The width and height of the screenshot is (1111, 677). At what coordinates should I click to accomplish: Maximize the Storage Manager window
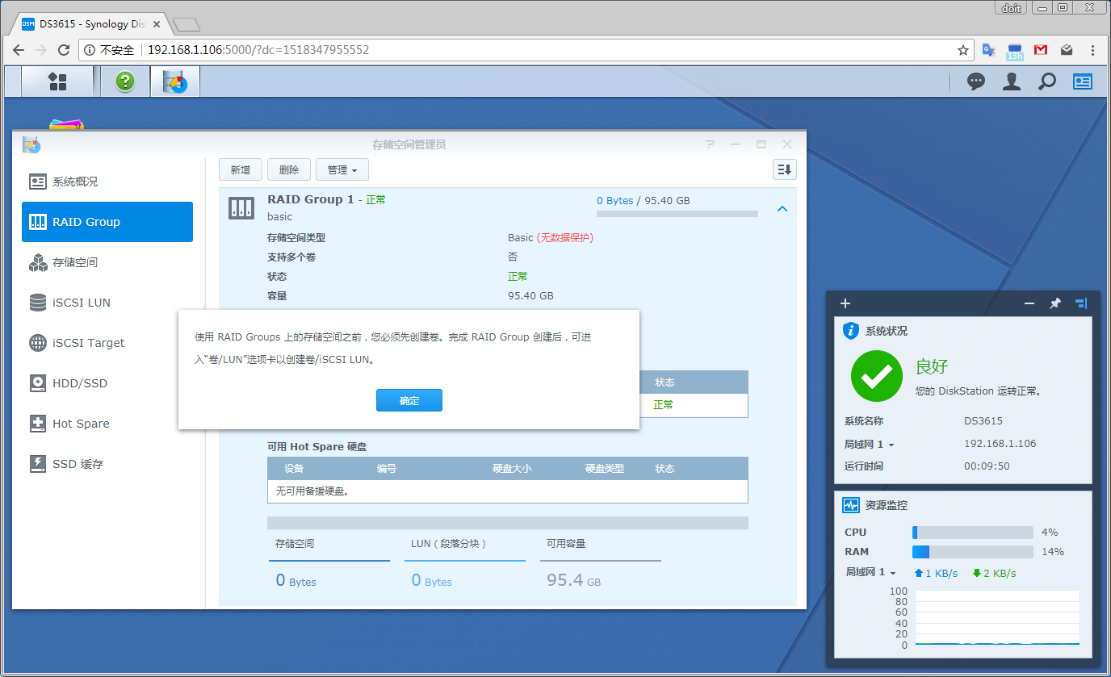pyautogui.click(x=761, y=144)
